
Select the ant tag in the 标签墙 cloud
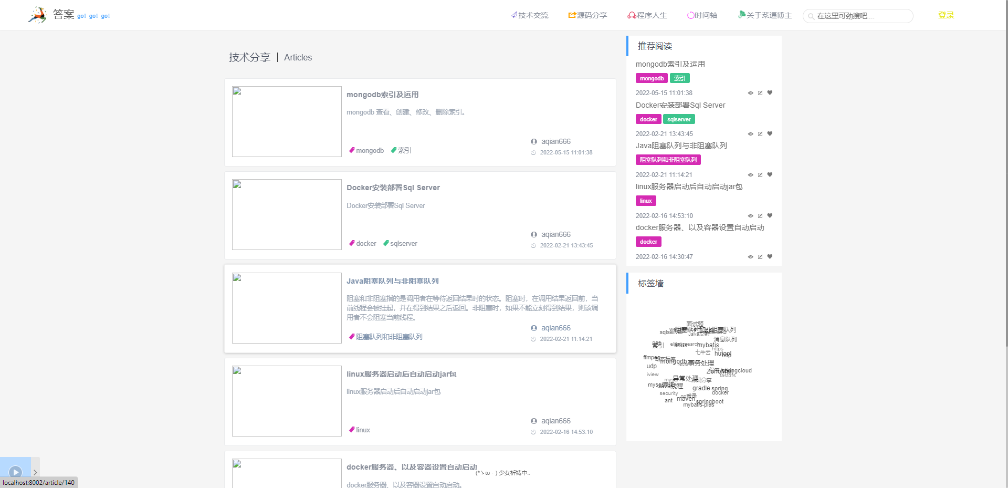(668, 400)
